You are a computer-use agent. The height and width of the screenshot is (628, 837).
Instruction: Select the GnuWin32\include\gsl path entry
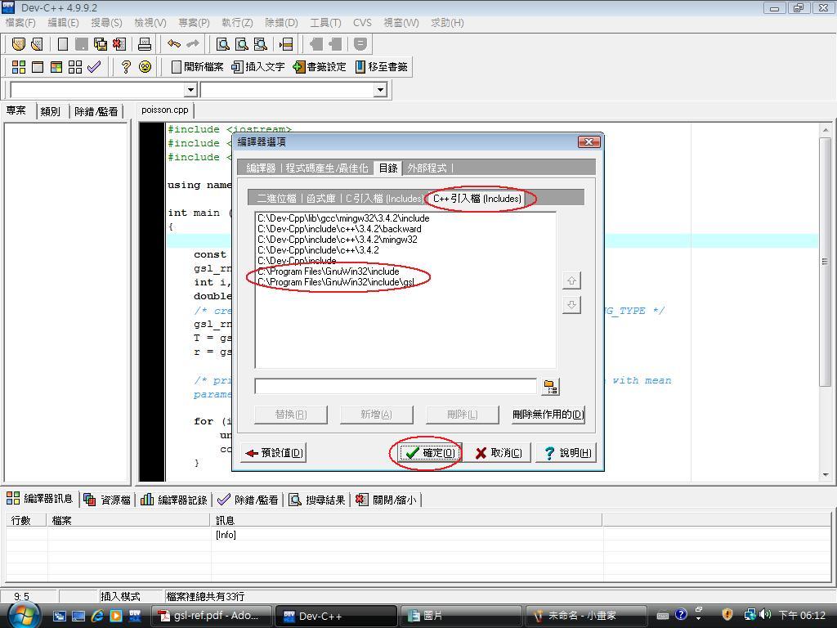tap(336, 282)
